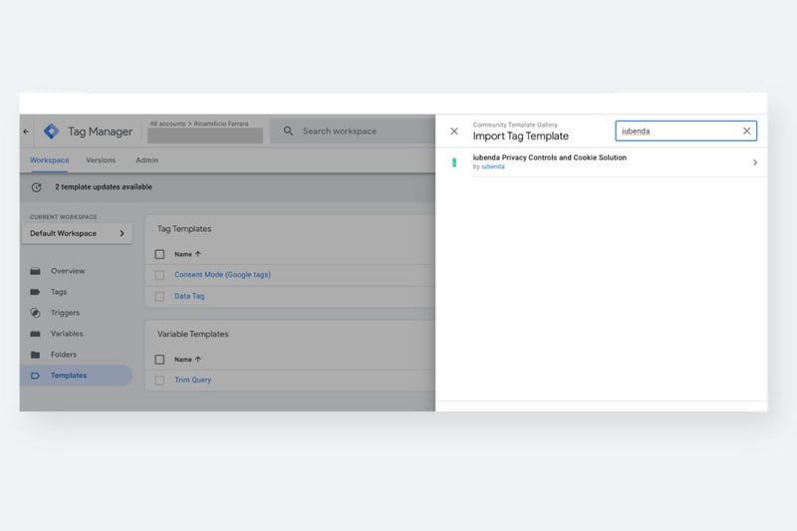Click the template updates refresh icon
The width and height of the screenshot is (797, 531).
click(x=36, y=187)
